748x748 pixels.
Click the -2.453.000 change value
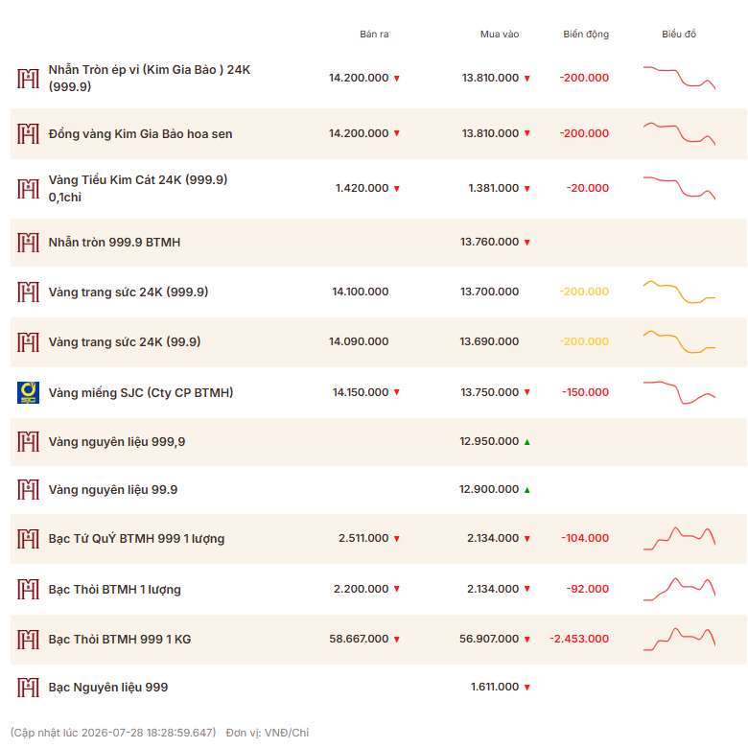(x=579, y=639)
